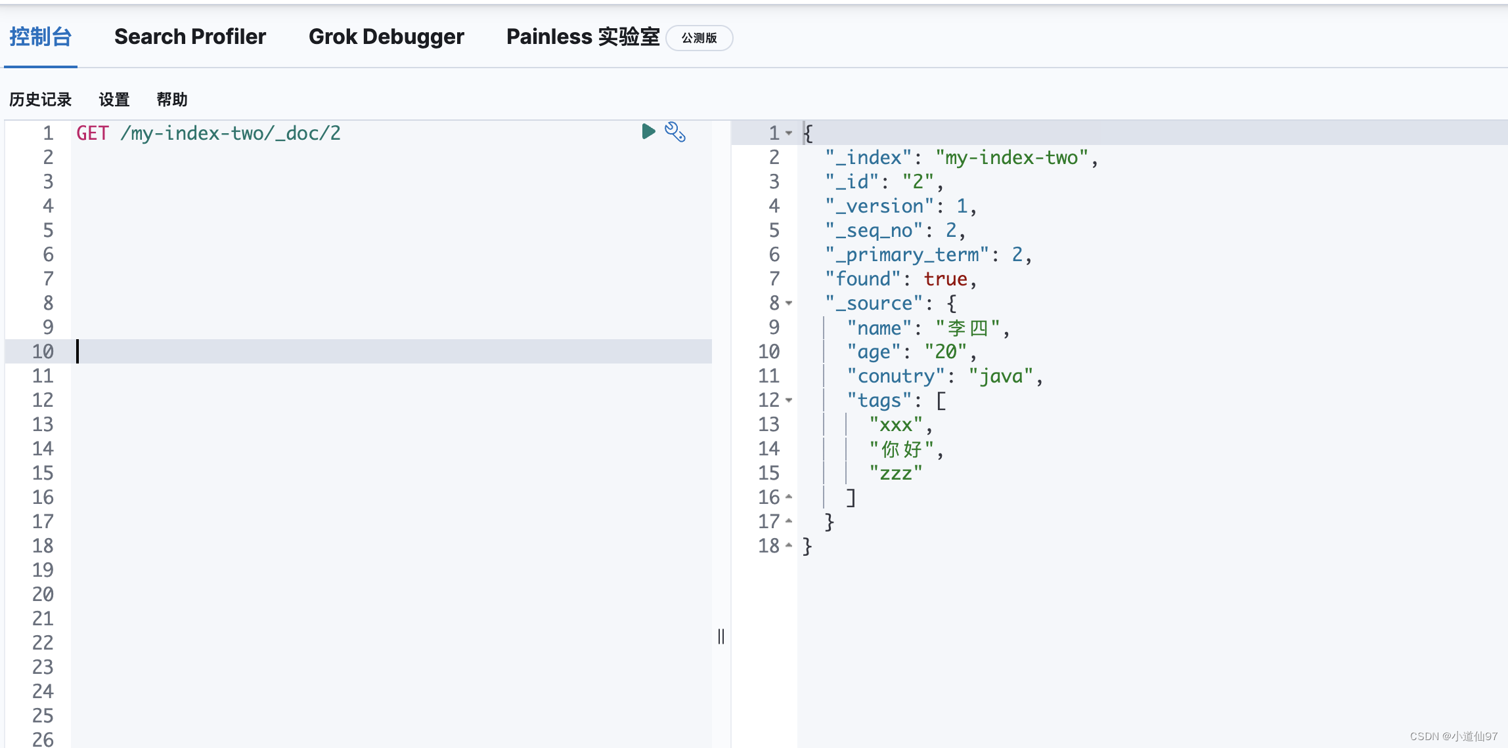Click the "age": "20" line

click(x=912, y=352)
